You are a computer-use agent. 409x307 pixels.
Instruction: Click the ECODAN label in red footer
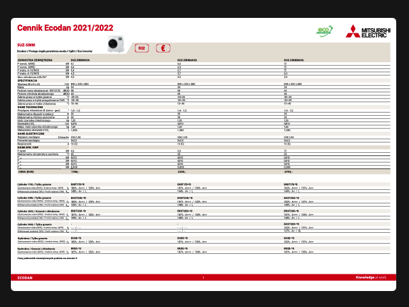click(25, 278)
